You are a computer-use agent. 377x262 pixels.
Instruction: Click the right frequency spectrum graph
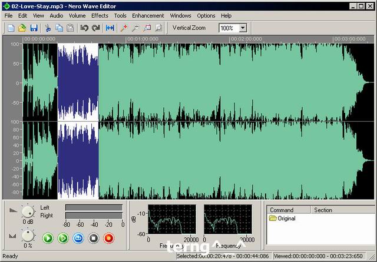(228, 219)
